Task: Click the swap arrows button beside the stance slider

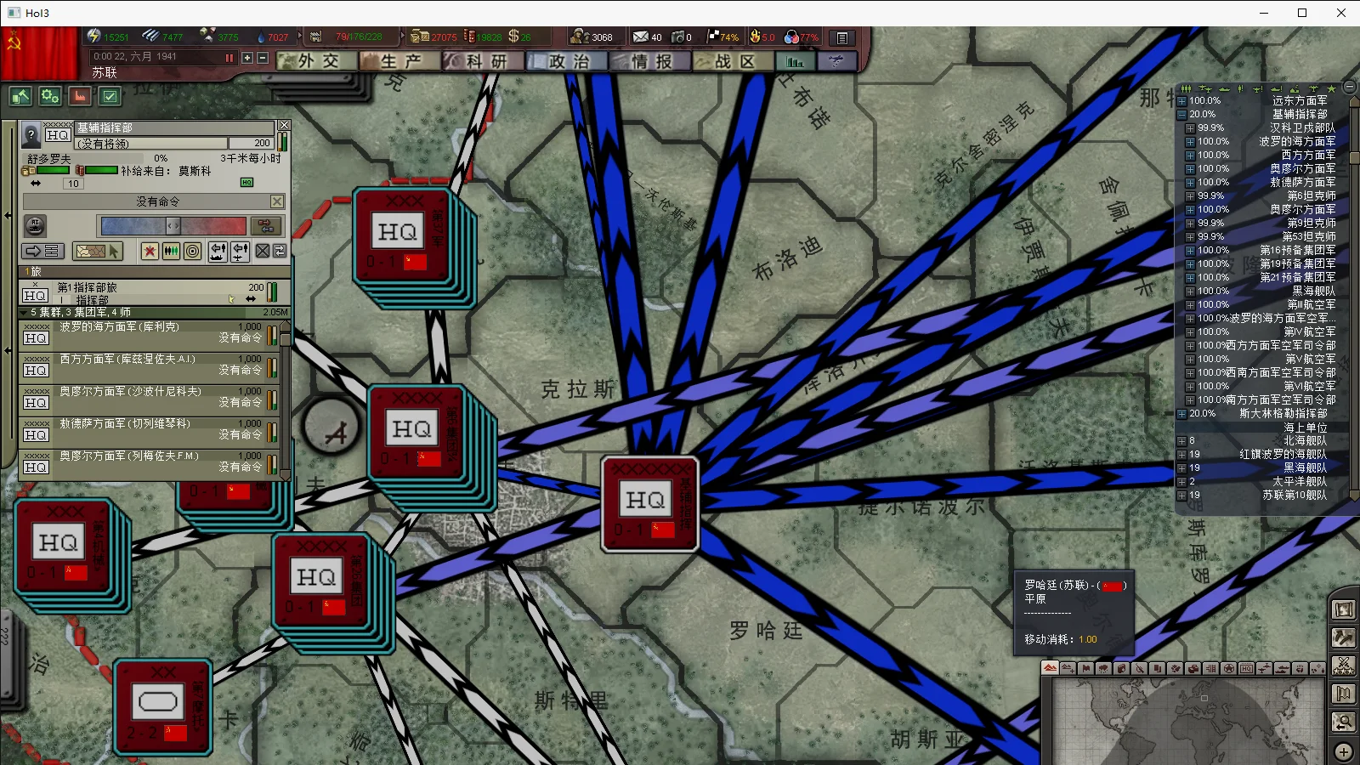Action: pyautogui.click(x=266, y=225)
